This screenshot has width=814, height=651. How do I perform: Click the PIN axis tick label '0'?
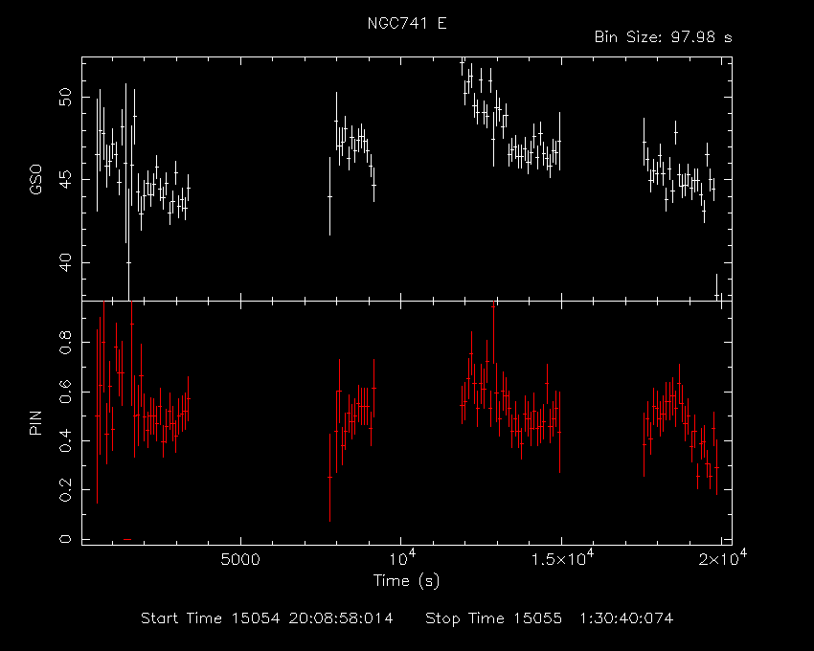pyautogui.click(x=65, y=539)
